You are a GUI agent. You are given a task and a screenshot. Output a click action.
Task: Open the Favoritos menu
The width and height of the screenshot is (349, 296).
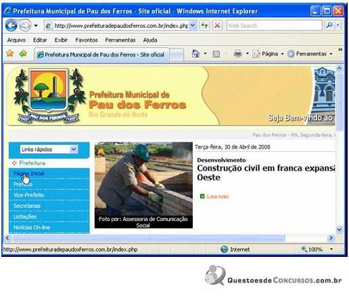pyautogui.click(x=87, y=40)
